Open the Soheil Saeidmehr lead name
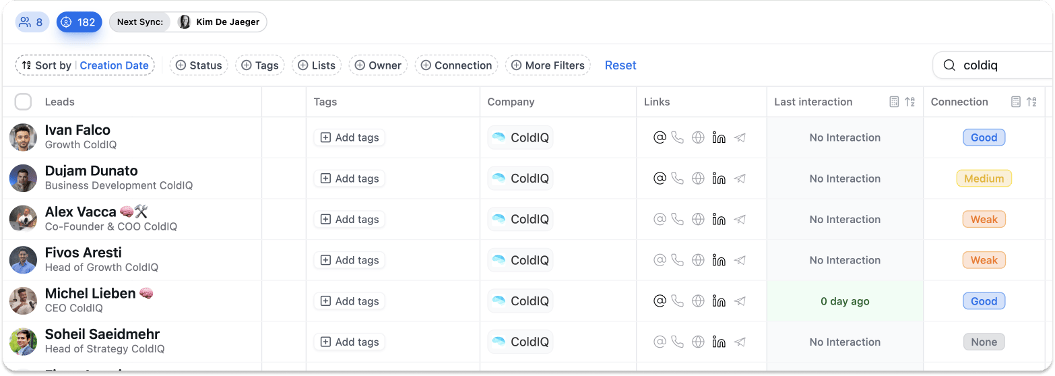Screen dimensions: 1055x376 click(x=102, y=334)
